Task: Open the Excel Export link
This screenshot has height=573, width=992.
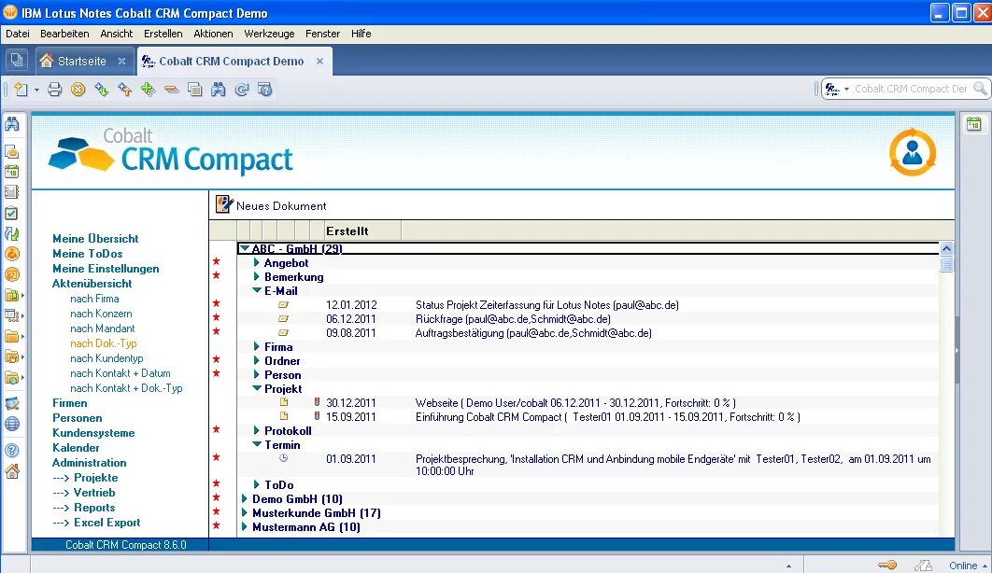Action: (106, 523)
